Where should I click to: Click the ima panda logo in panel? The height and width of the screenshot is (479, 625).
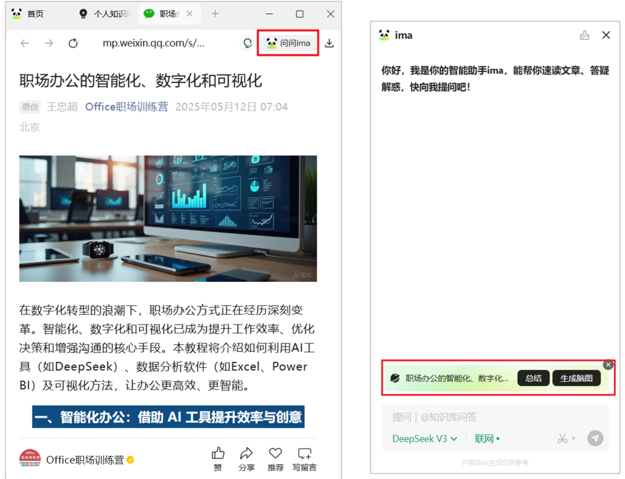[x=384, y=35]
